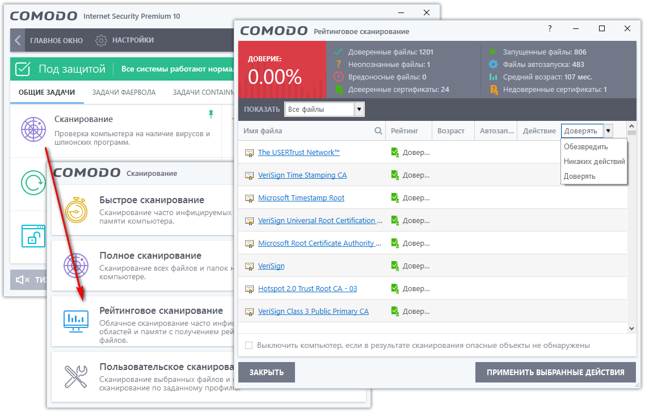This screenshot has height=412, width=645.
Task: Switch to the Задачи фаервола tab
Action: (124, 92)
